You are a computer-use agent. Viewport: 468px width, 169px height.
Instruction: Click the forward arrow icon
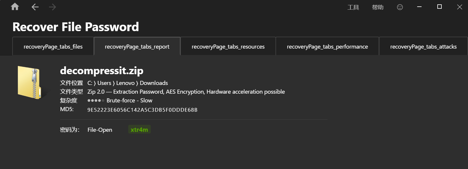coord(53,7)
